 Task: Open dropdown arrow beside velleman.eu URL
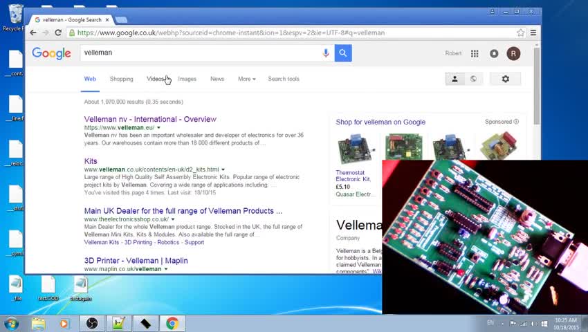coord(158,128)
